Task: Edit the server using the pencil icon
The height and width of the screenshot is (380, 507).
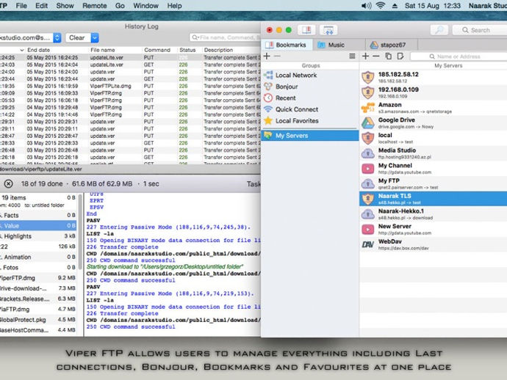Action: click(x=400, y=56)
